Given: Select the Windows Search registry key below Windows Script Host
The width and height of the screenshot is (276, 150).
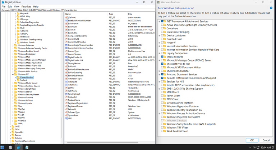Looking at the screenshot, I should click(25, 92).
